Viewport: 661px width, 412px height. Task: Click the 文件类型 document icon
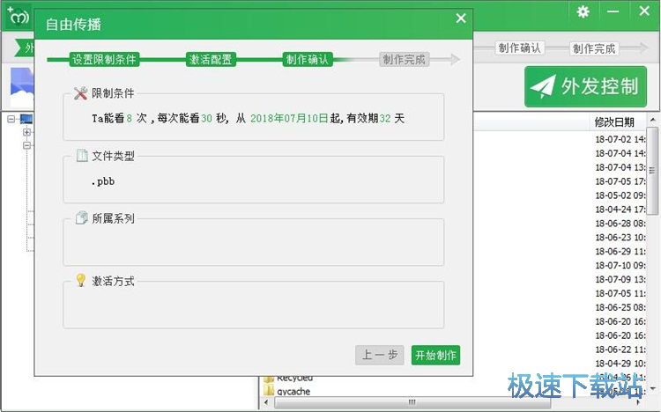82,156
